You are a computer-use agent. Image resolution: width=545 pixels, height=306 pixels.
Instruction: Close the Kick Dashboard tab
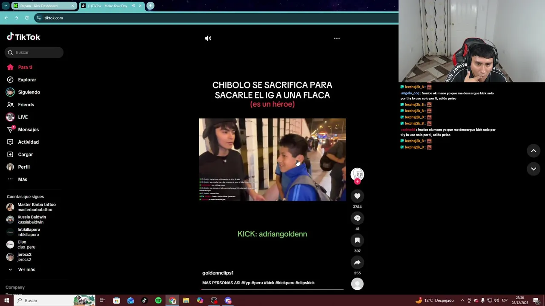point(72,6)
